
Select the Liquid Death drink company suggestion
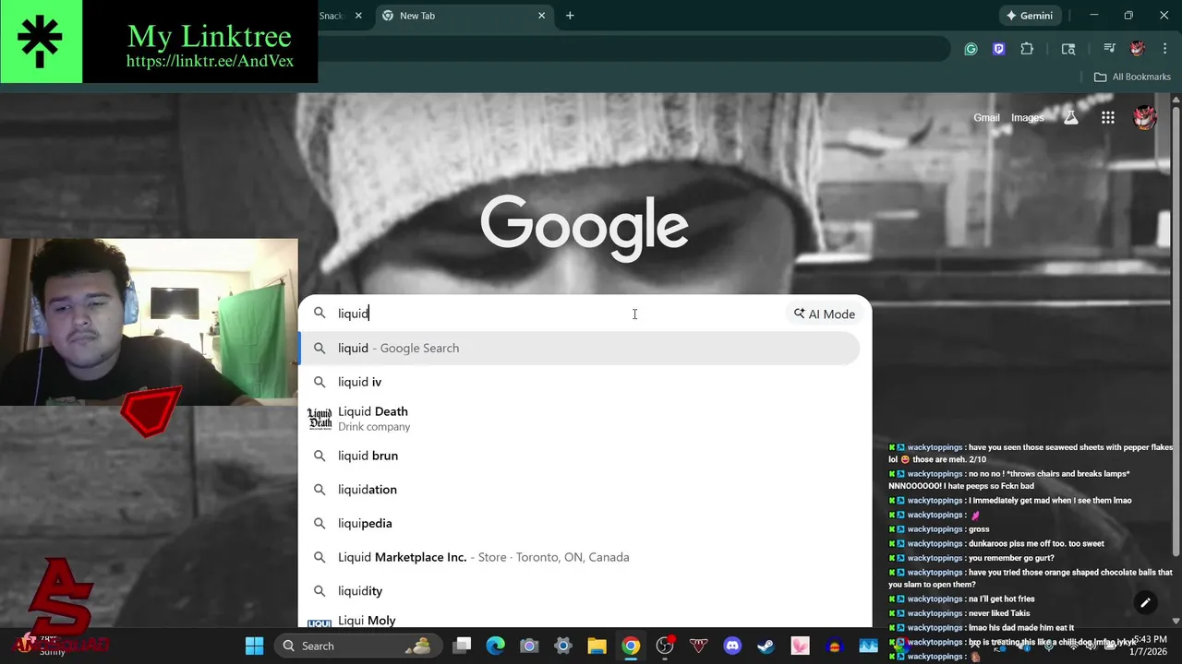pyautogui.click(x=580, y=419)
